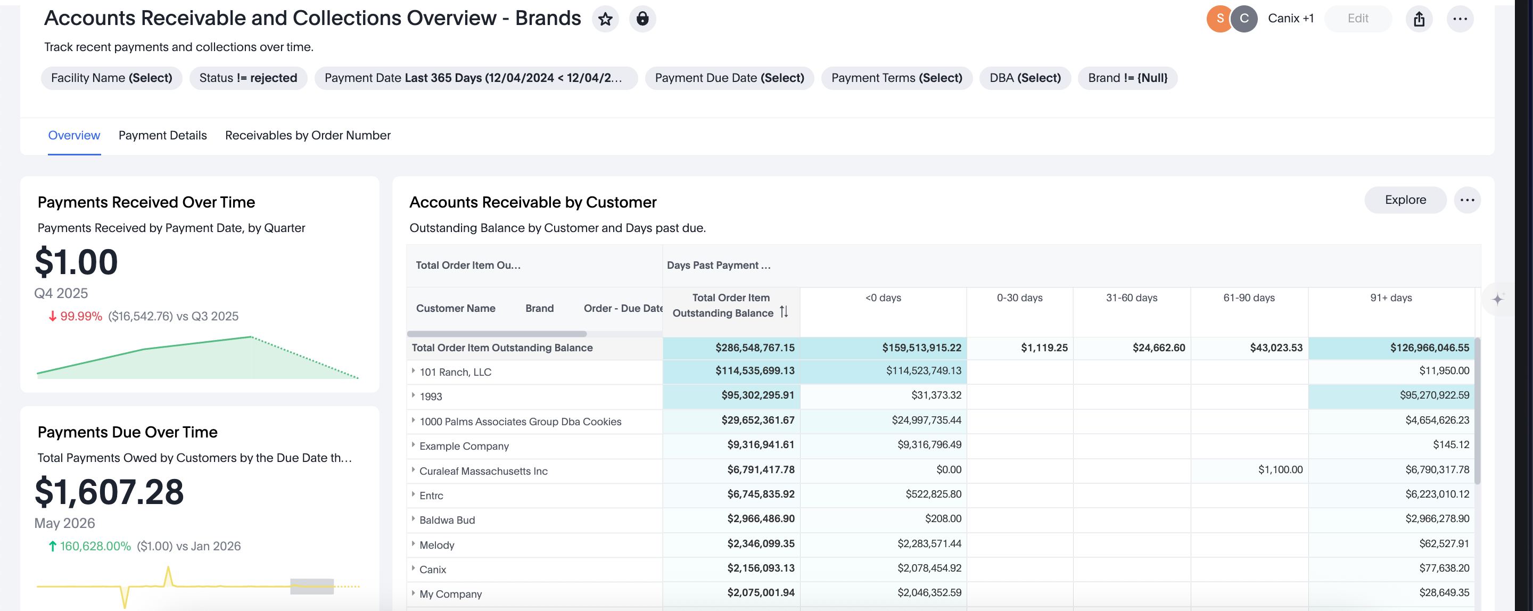Viewport: 1533px width, 611px height.
Task: Expand the Baldwa Bud customer row
Action: point(414,519)
